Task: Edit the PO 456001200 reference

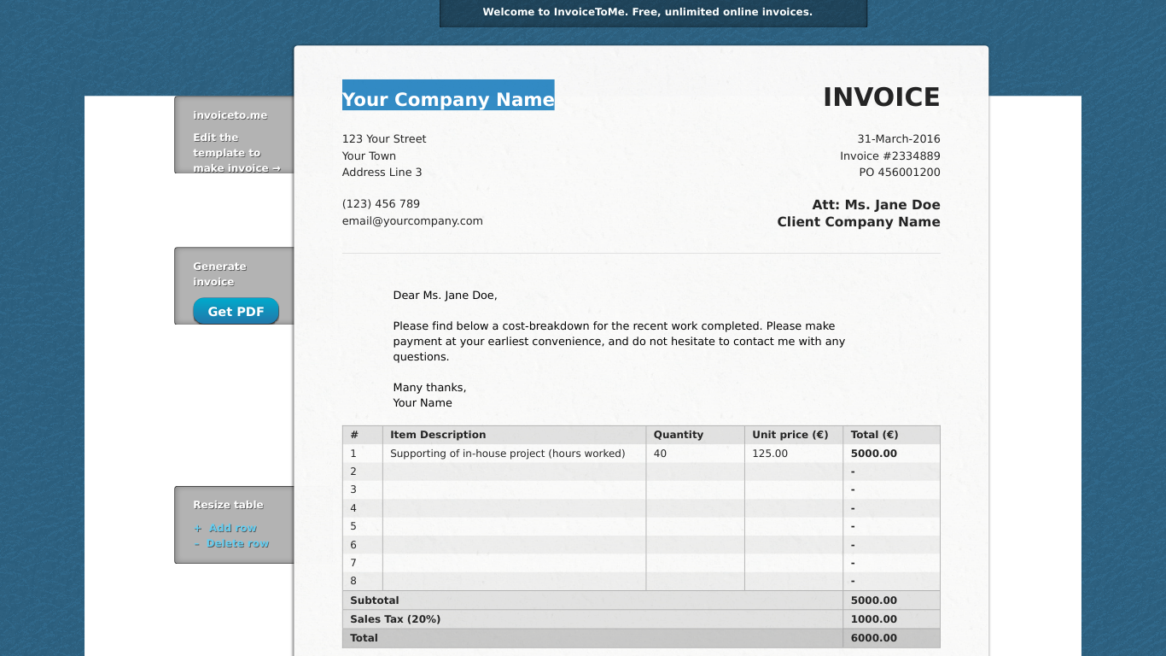Action: pos(900,173)
